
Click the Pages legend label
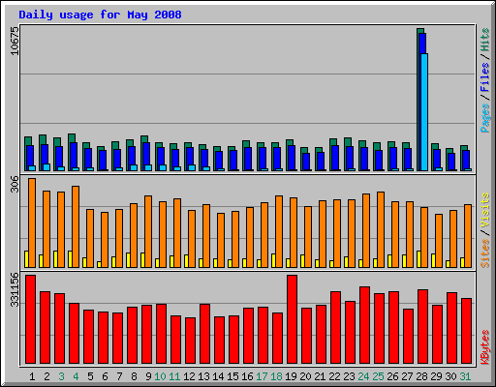click(485, 118)
